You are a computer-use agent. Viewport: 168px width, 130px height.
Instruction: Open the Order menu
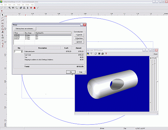[x=27, y=5]
